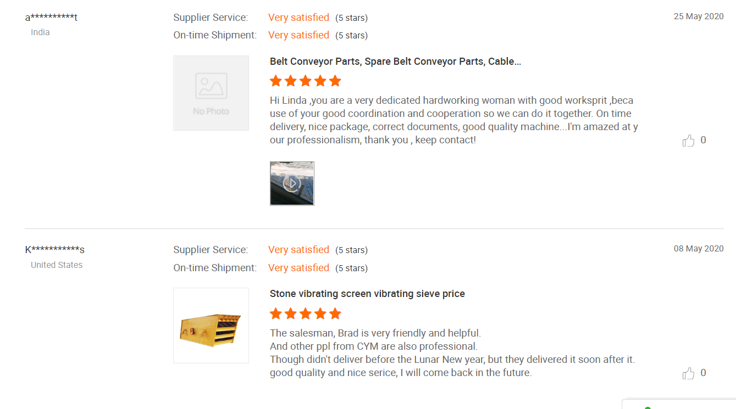Open the chat widget with green dot

point(679,405)
